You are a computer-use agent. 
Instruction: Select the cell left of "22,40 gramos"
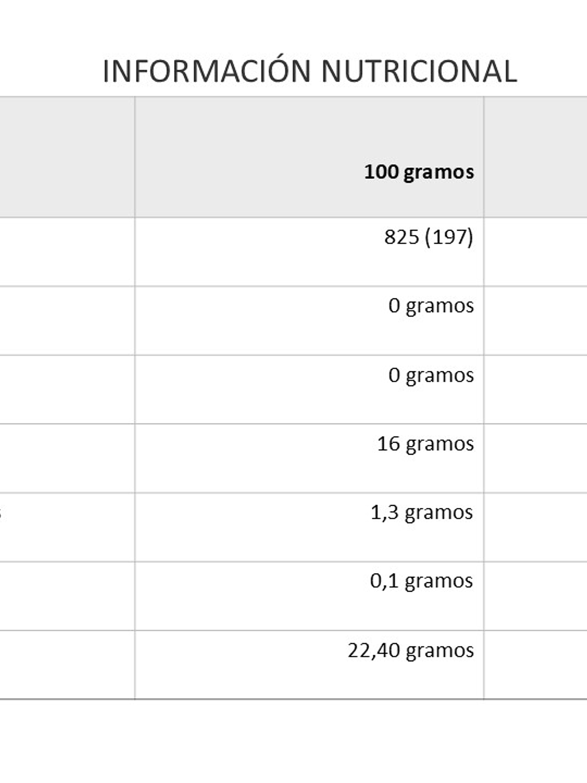point(67,665)
